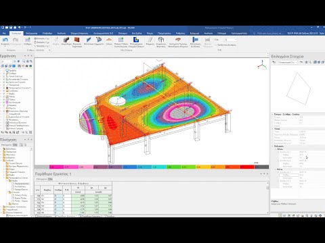Click the first level button in levels group
The width and height of the screenshot is (325, 243).
coord(42,38)
